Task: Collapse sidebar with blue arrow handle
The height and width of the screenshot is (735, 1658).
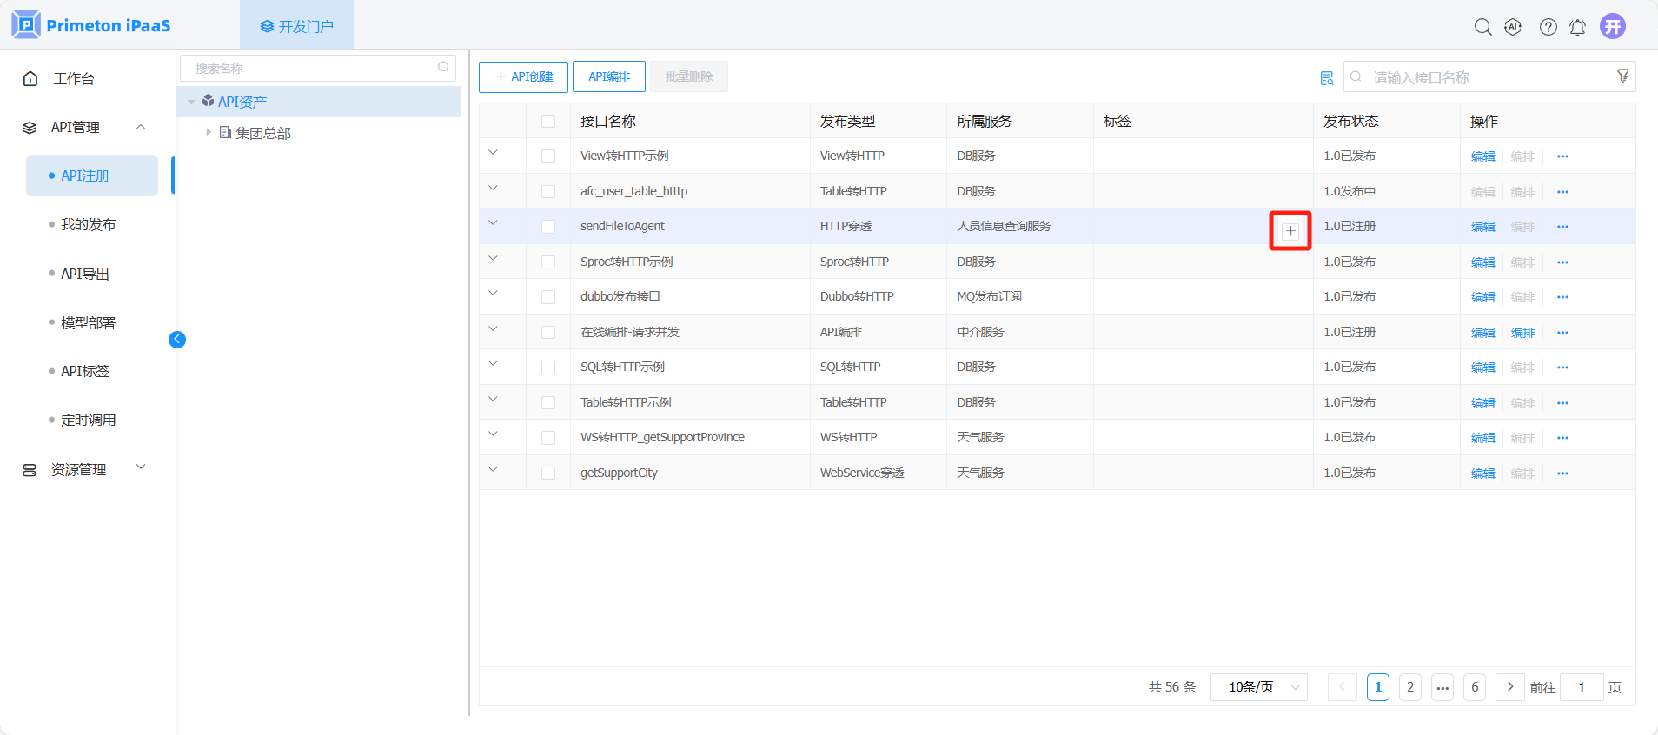Action: coord(177,340)
